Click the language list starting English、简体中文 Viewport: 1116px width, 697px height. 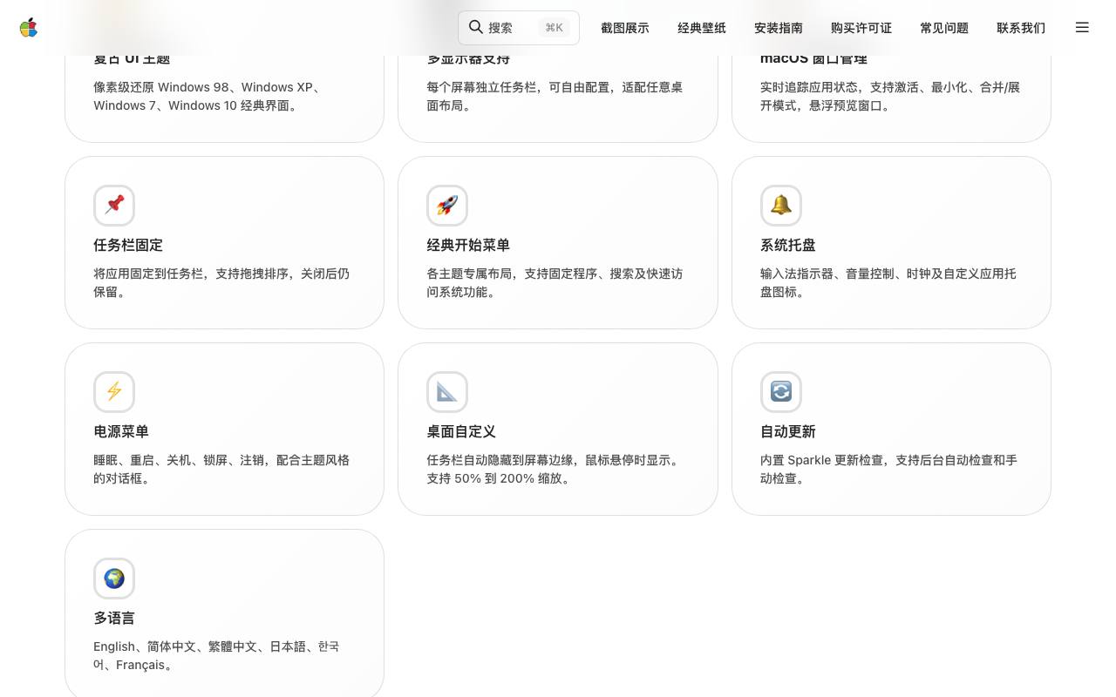[216, 656]
